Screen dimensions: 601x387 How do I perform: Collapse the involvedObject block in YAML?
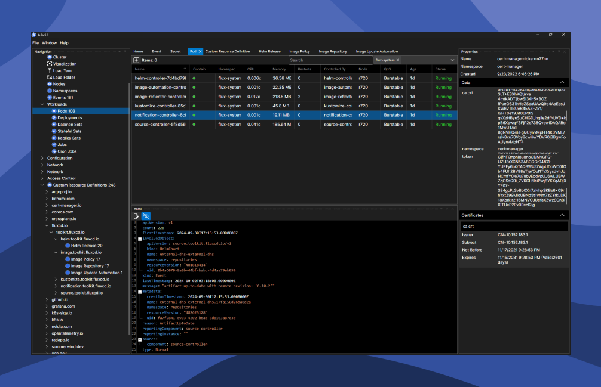140,239
